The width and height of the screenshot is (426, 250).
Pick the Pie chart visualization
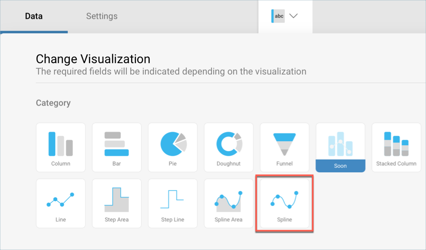click(173, 147)
